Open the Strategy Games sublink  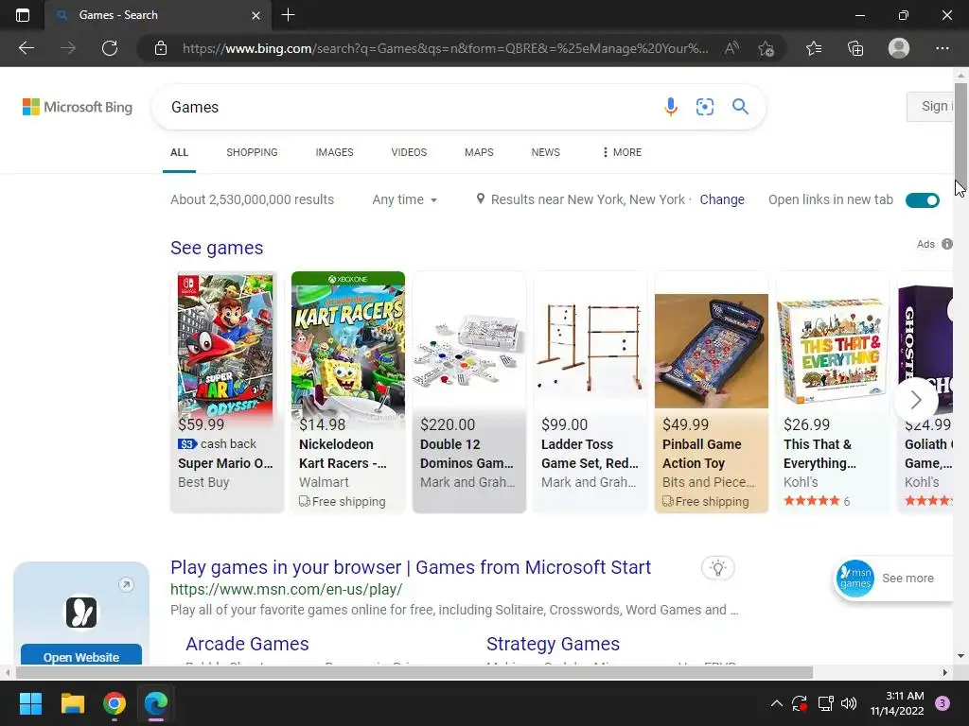tap(553, 644)
